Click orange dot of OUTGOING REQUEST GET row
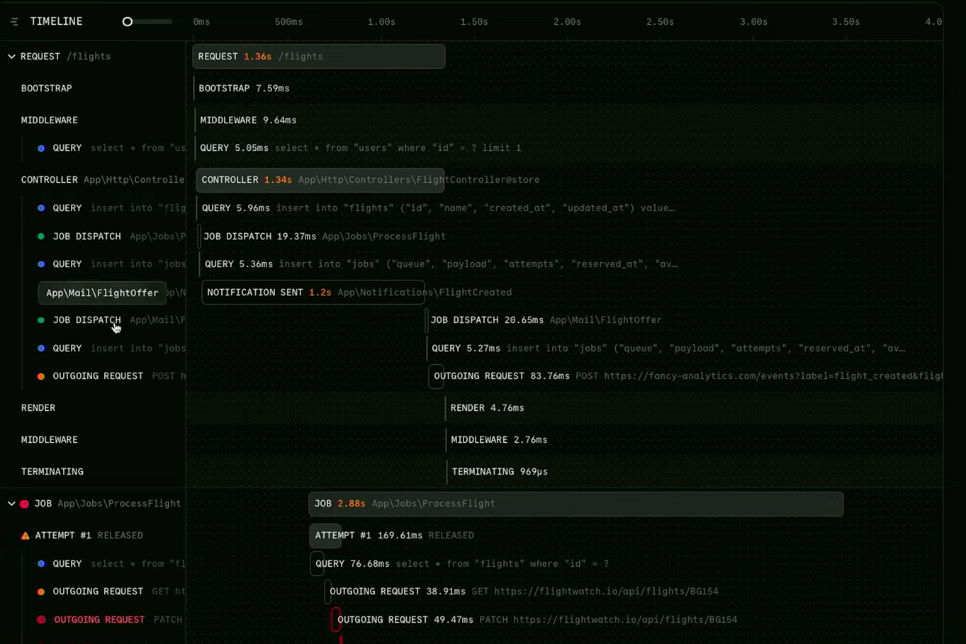The height and width of the screenshot is (644, 966). [41, 592]
